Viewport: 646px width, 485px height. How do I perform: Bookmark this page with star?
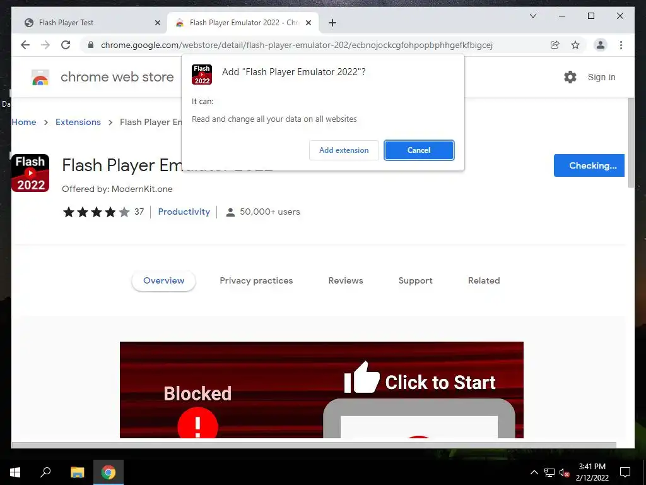[575, 45]
